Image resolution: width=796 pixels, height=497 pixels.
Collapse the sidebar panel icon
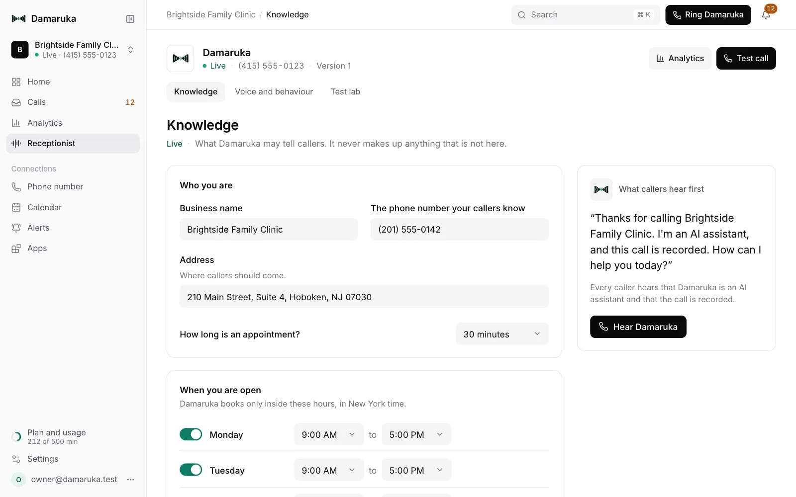130,19
